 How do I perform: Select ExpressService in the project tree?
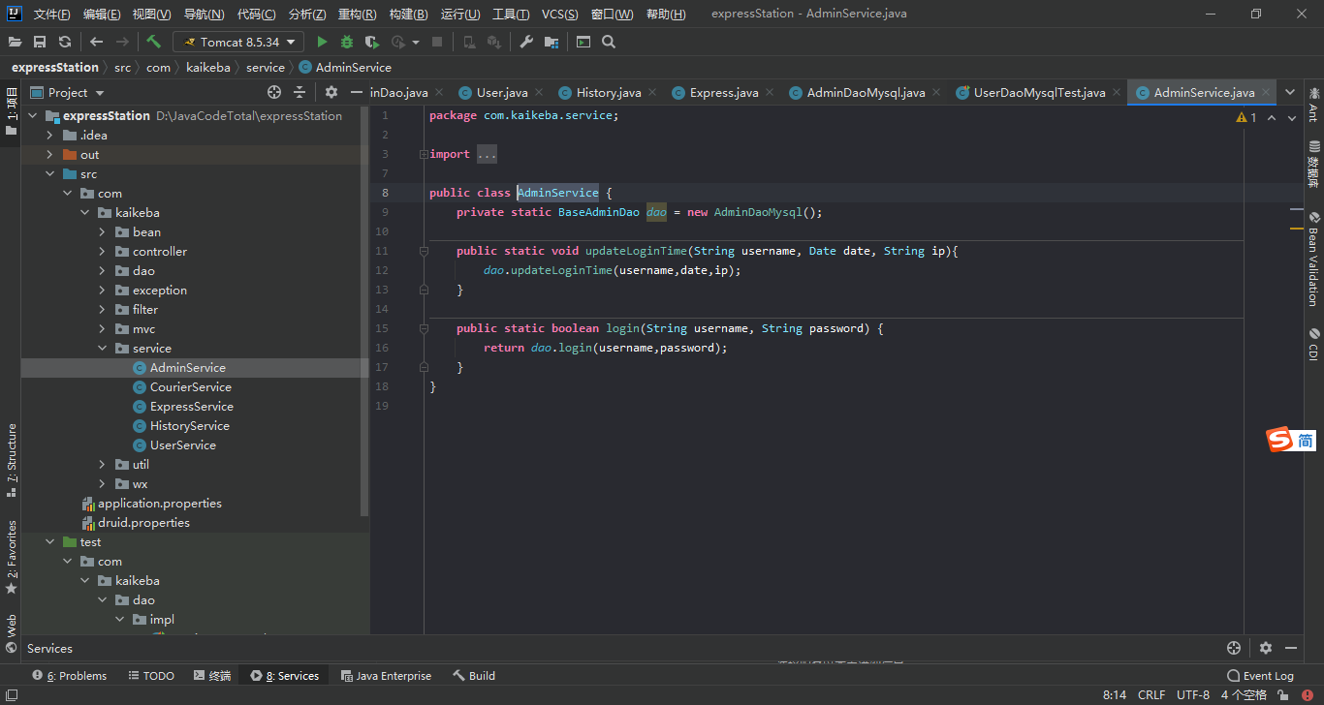191,407
